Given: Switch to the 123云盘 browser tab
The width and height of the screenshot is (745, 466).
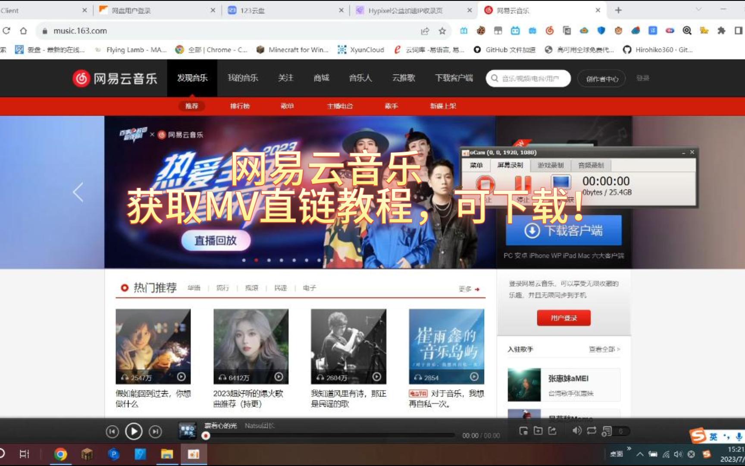Looking at the screenshot, I should pyautogui.click(x=286, y=10).
